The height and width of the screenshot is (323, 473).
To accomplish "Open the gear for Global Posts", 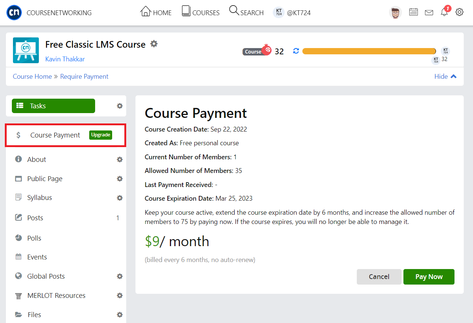I will click(120, 276).
